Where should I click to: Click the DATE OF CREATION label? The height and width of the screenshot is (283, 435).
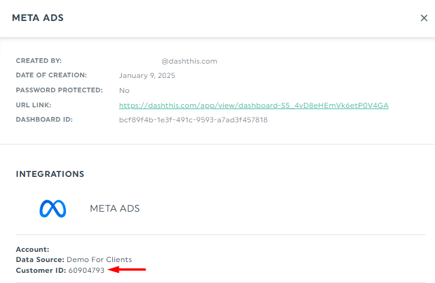[52, 75]
